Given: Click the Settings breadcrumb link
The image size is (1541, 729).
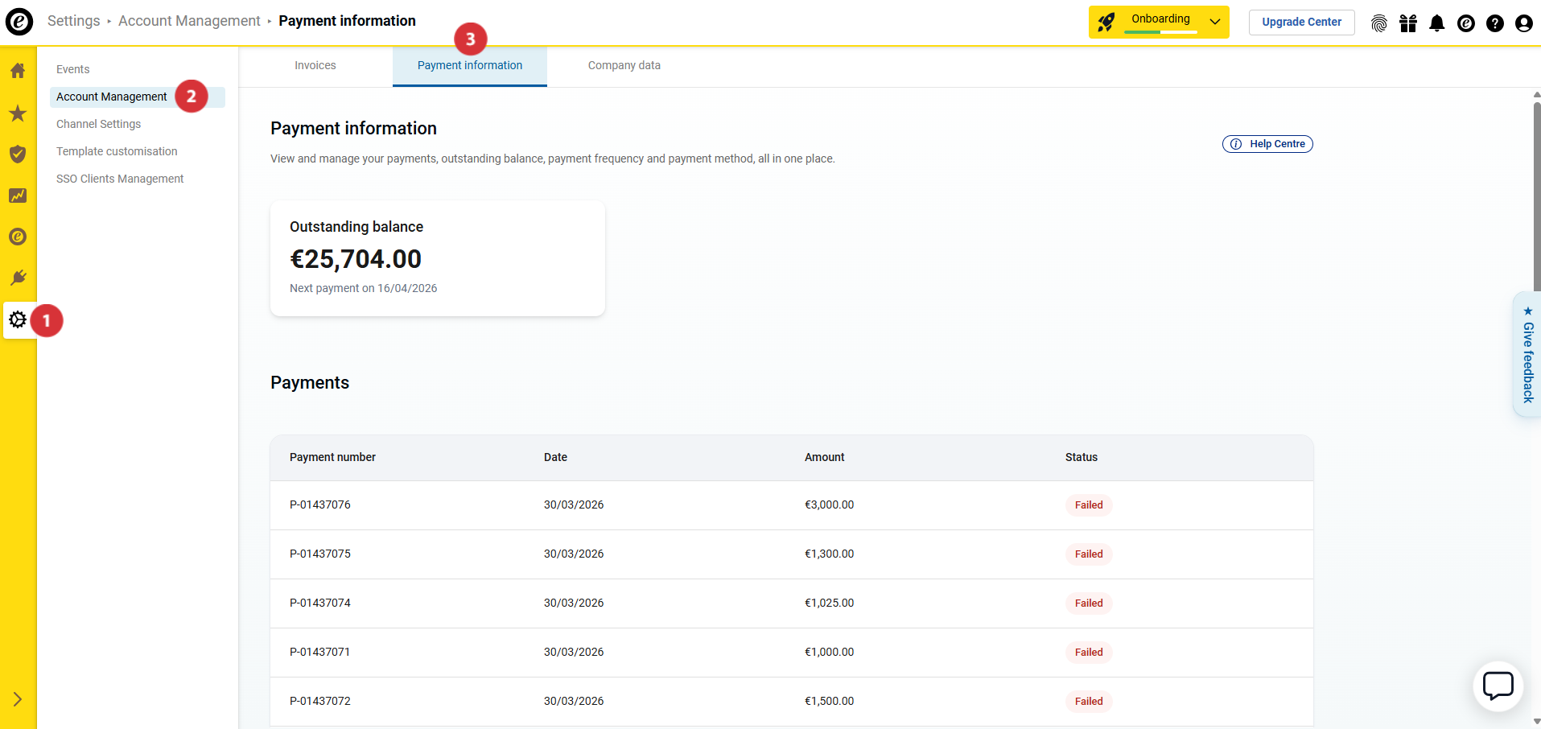Looking at the screenshot, I should coord(73,21).
